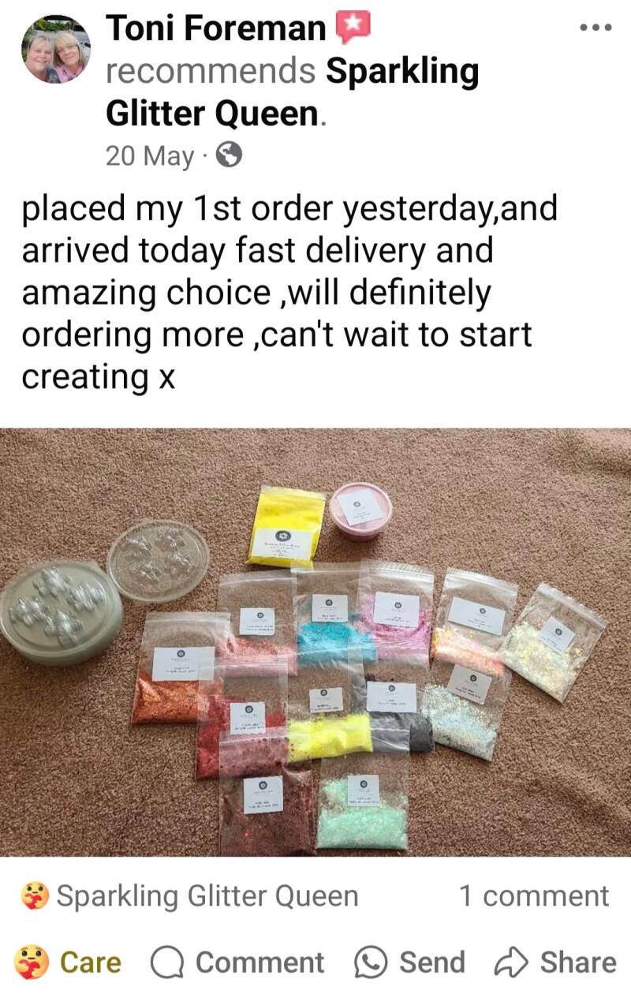631x998 pixels.
Task: Click the red recommendation star badge
Action: [353, 28]
